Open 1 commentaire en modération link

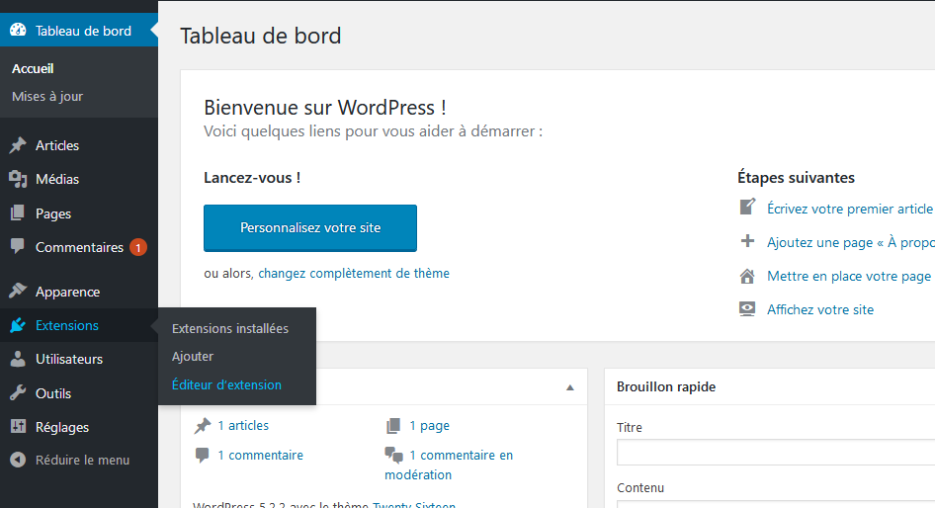click(x=449, y=466)
